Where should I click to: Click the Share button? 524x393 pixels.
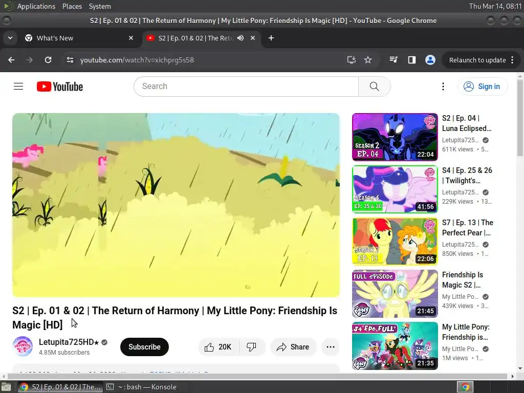pyautogui.click(x=293, y=347)
